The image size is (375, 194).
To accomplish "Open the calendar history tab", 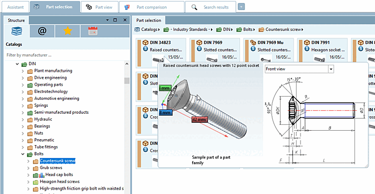I will (x=93, y=31).
